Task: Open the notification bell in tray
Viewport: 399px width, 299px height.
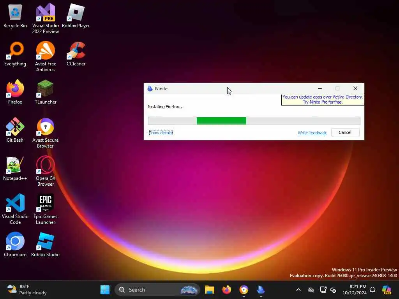Action: point(373,290)
